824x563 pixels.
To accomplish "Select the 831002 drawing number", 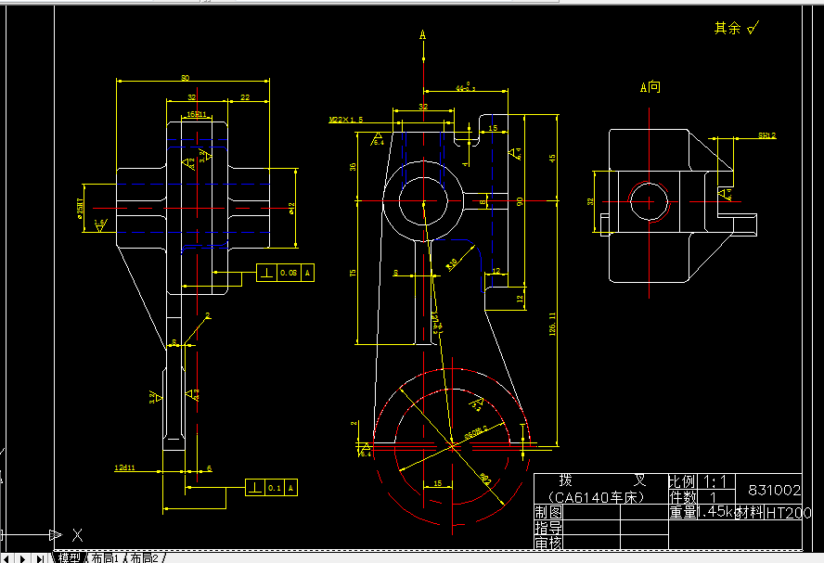I will 774,490.
